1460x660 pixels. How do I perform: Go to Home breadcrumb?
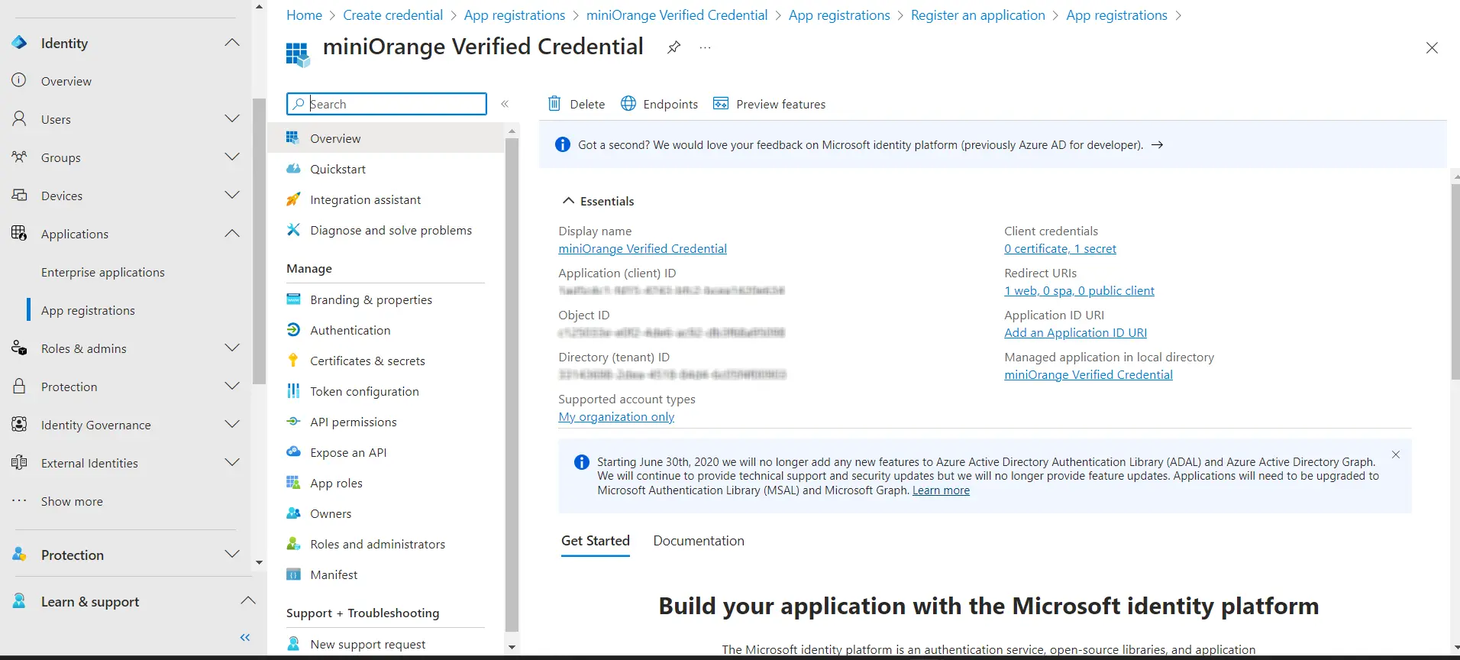[304, 15]
